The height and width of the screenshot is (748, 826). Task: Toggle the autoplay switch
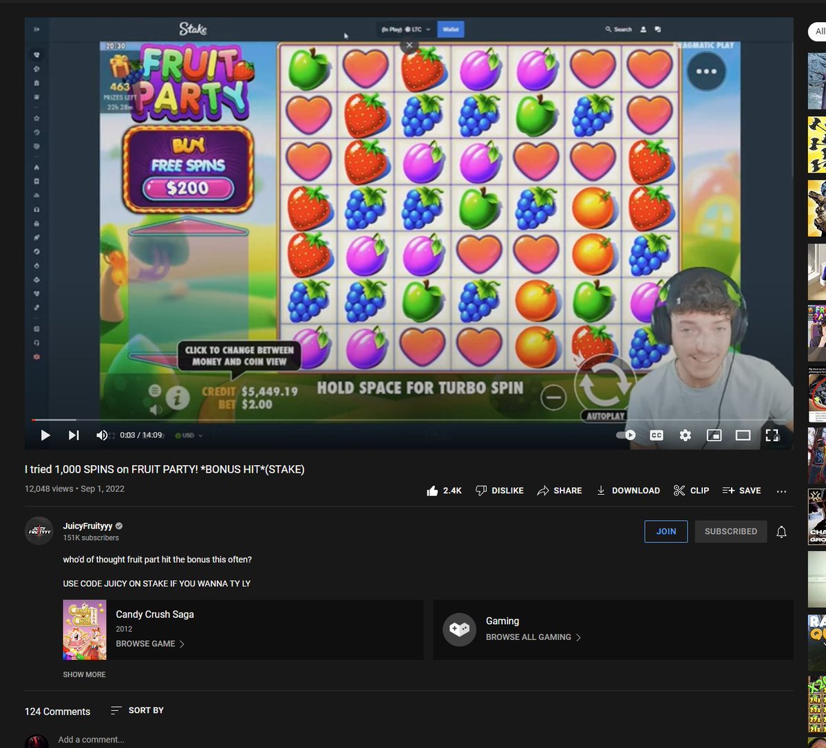pos(626,435)
